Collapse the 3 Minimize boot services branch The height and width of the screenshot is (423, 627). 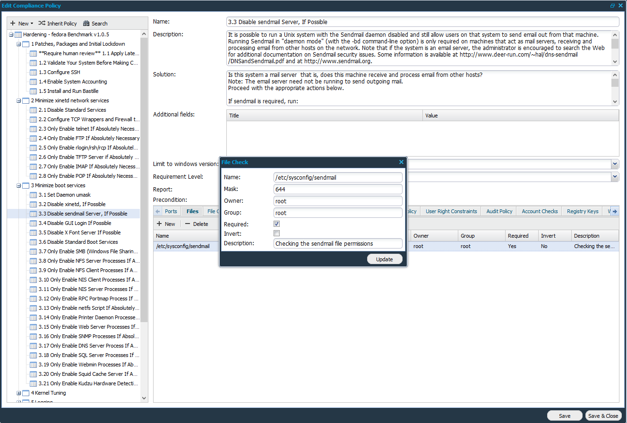(18, 185)
